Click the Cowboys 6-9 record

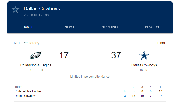click(x=144, y=70)
